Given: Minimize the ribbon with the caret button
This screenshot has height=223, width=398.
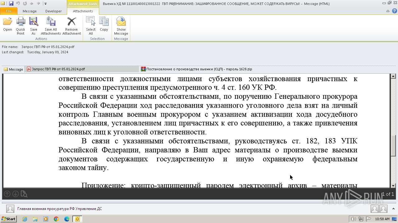Looking at the screenshot, I should coord(388,11).
